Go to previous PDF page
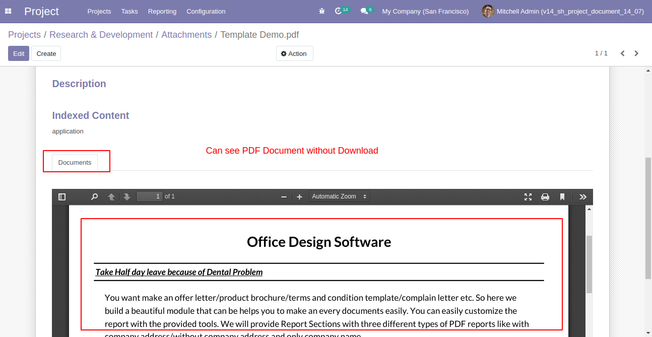The height and width of the screenshot is (337, 652). point(111,196)
